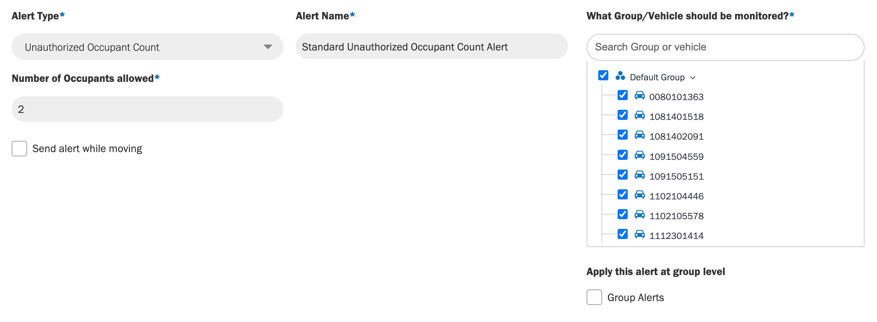
Task: Click the car icon beside 1081401518
Action: click(639, 115)
